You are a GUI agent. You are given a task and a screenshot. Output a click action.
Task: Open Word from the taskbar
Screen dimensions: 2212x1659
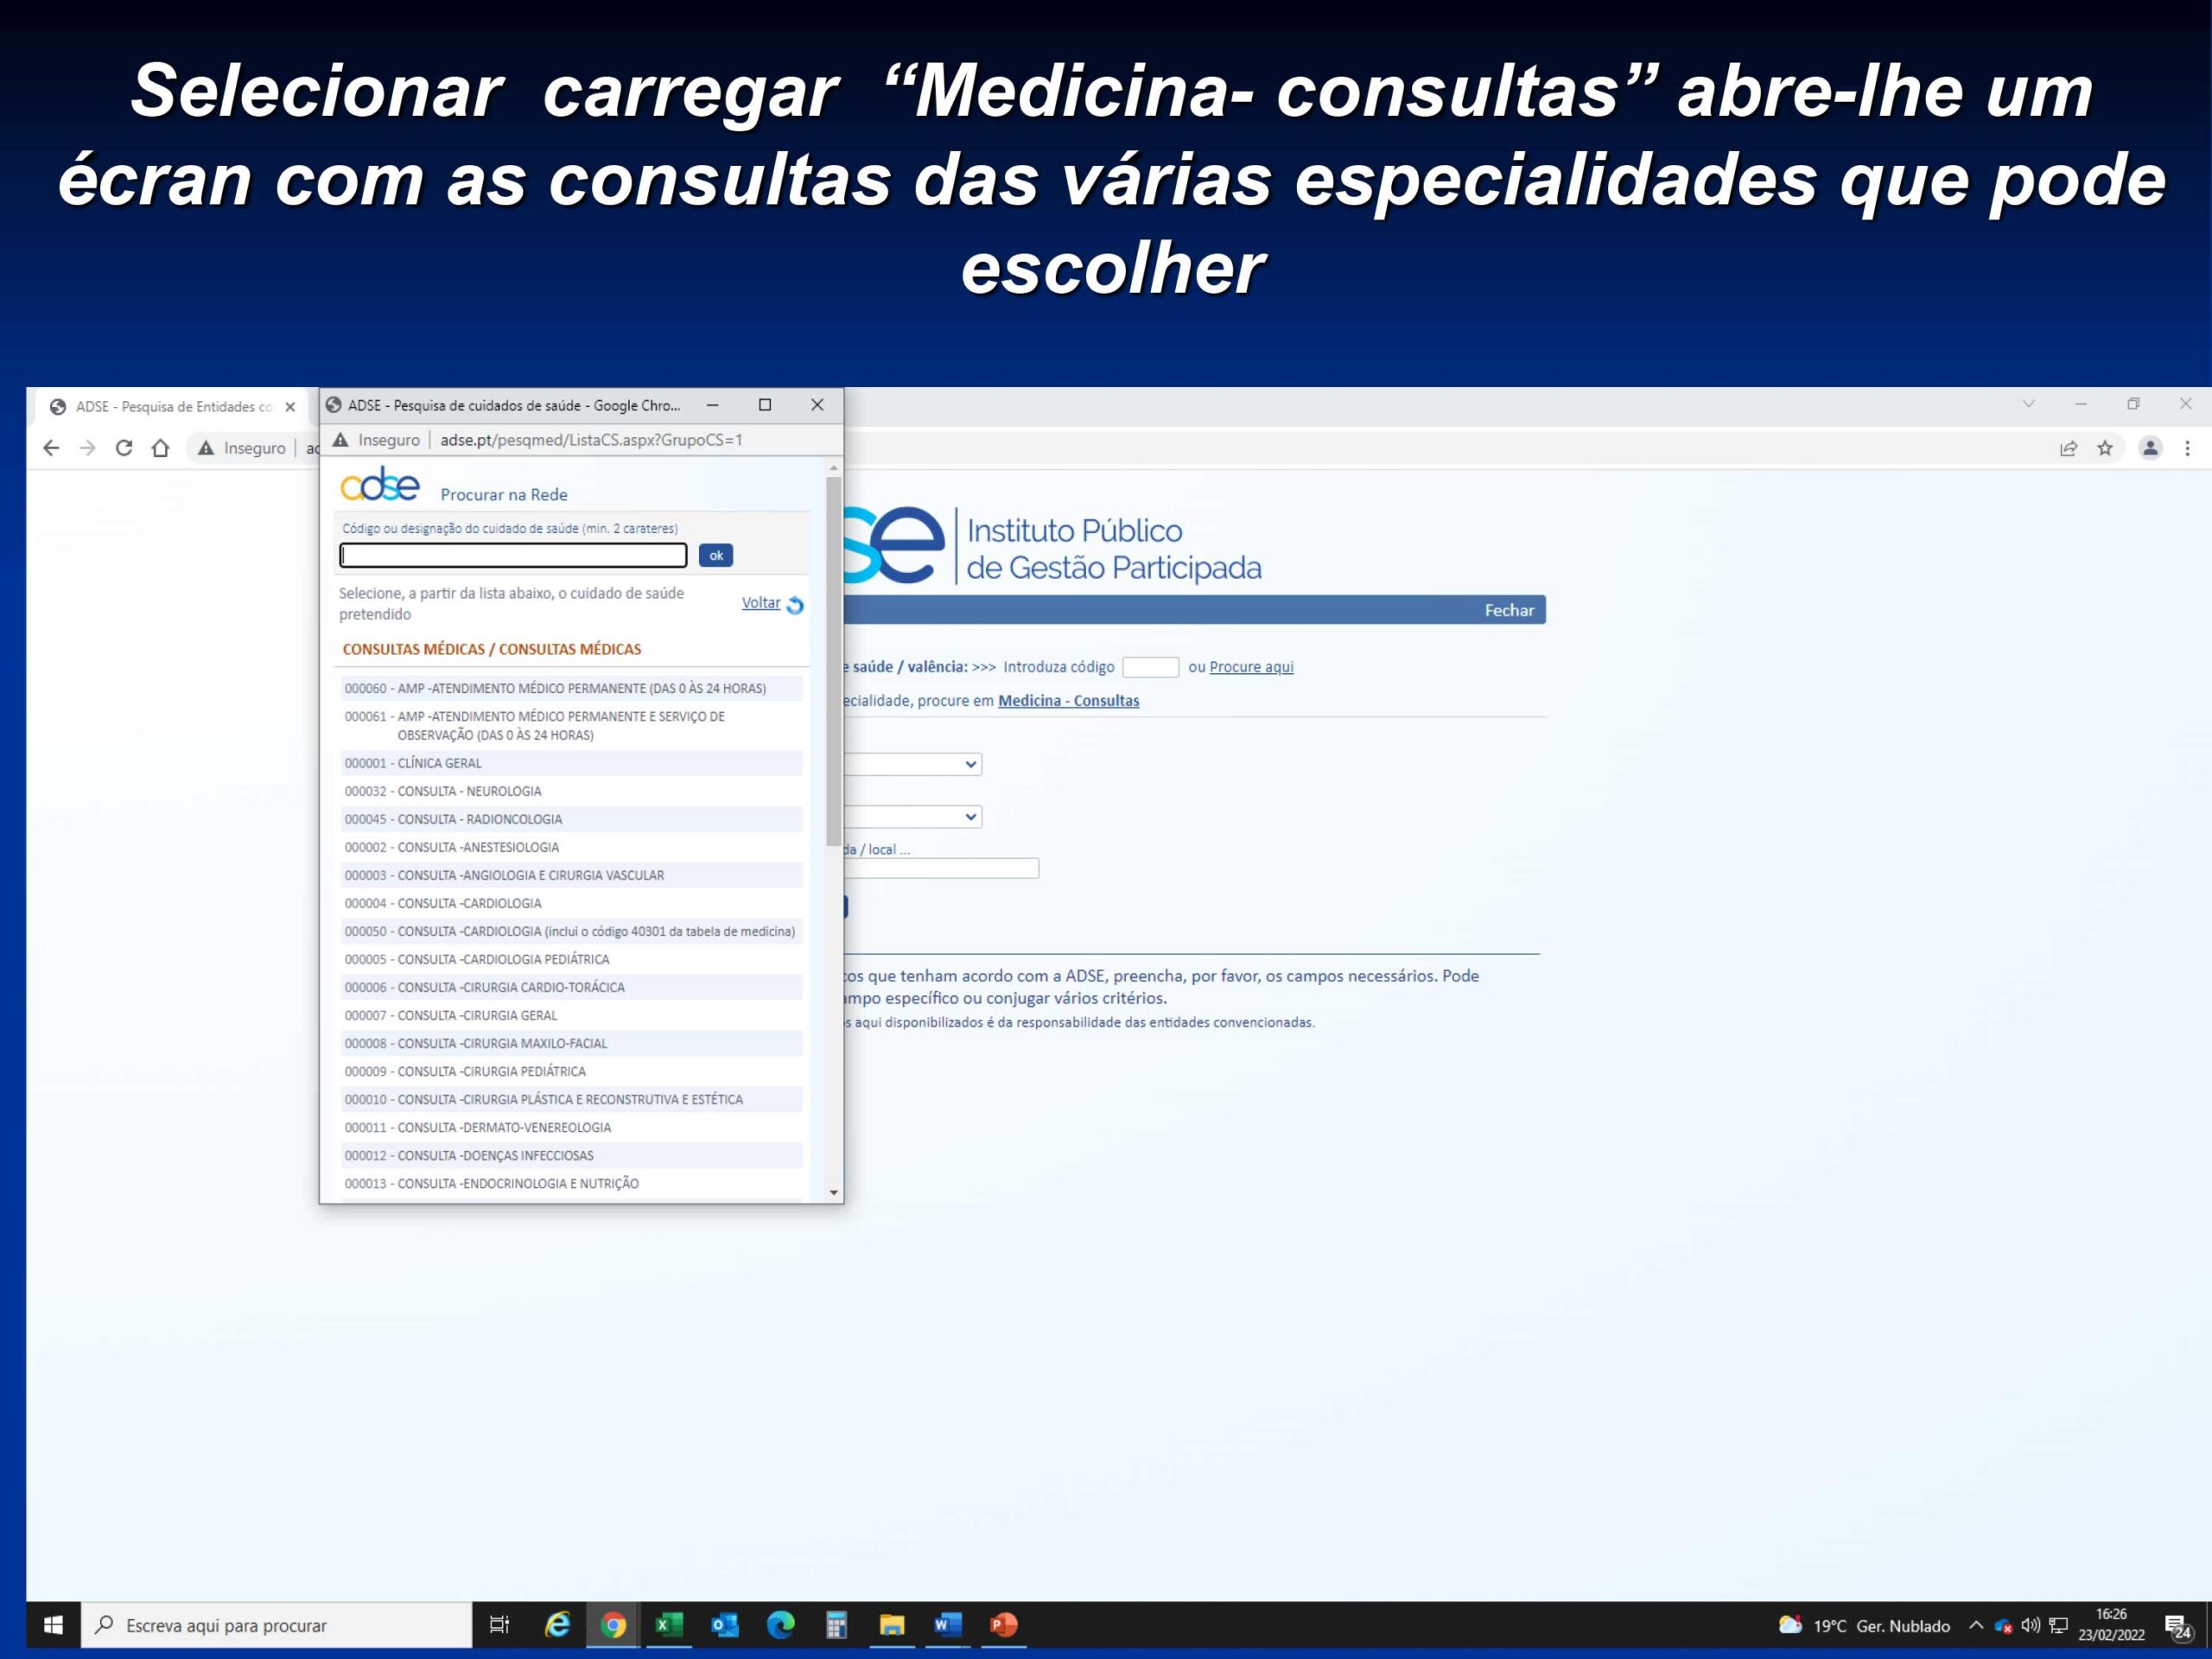[x=948, y=1625]
